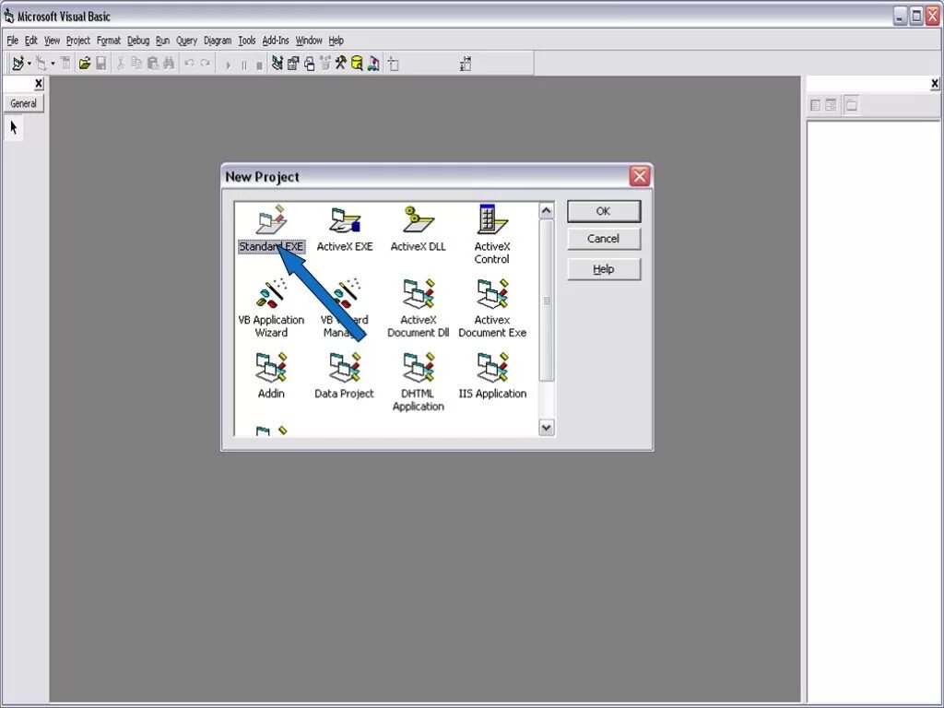Open the Menu Editor from toolbar
The height and width of the screenshot is (708, 944).
point(65,64)
